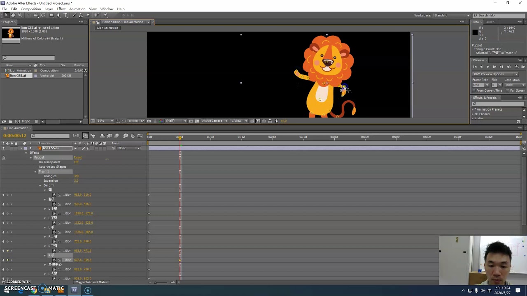Screen dimensions: 527x296
Task: Collapse the Puppet effect group
Action: 31,157
